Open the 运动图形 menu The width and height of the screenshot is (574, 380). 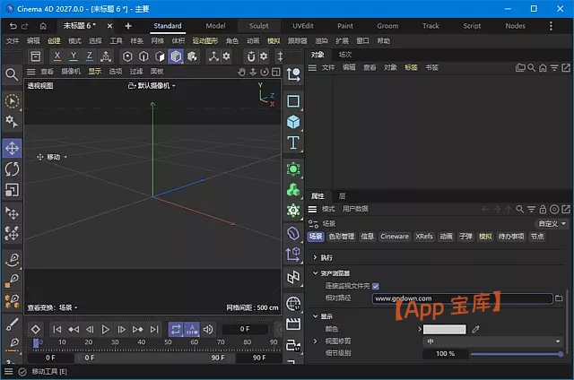205,40
